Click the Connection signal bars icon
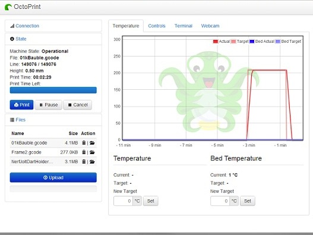The width and height of the screenshot is (313, 235). [12, 26]
